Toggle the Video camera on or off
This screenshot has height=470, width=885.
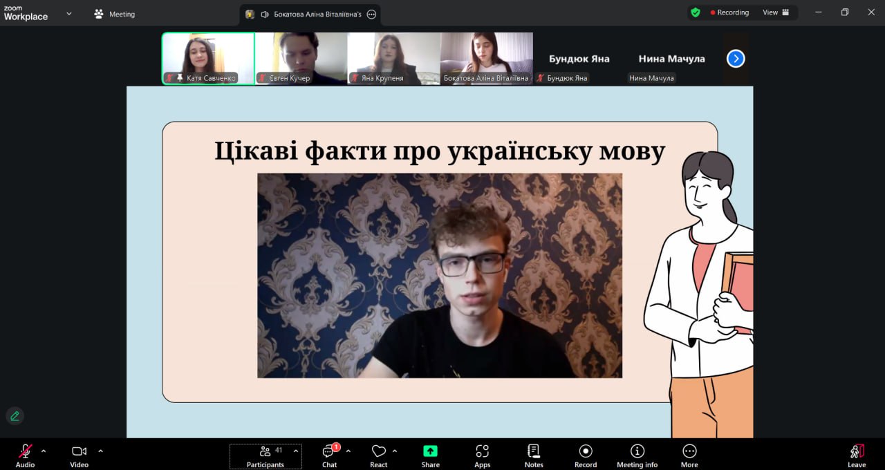coord(79,451)
